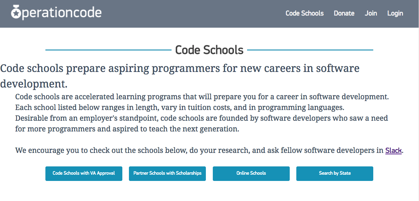419x201 pixels.
Task: Open Search by State
Action: (334, 174)
